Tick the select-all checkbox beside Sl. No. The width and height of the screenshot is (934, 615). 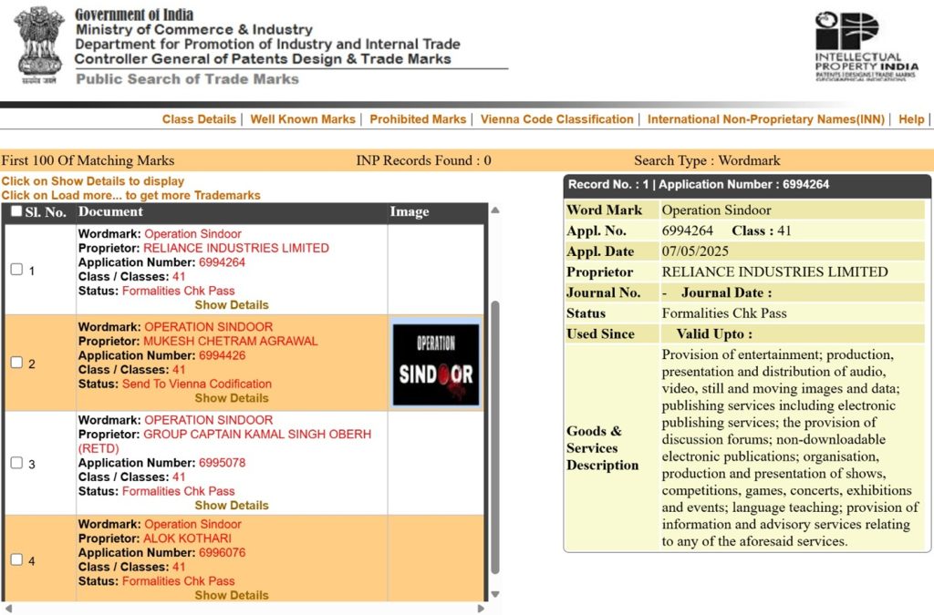[16, 211]
